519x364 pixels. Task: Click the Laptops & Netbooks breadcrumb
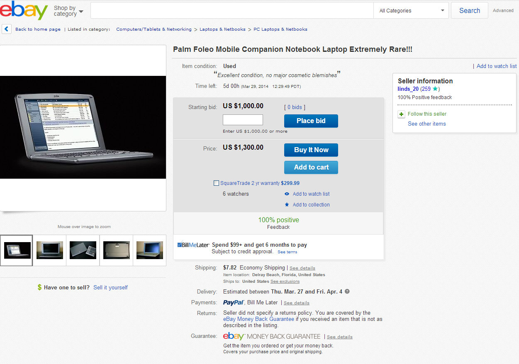[222, 29]
